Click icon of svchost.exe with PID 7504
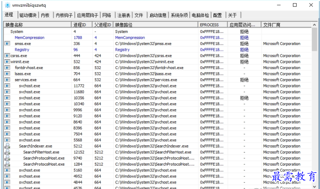Viewport: 320px width, 189px height. coord(7,134)
